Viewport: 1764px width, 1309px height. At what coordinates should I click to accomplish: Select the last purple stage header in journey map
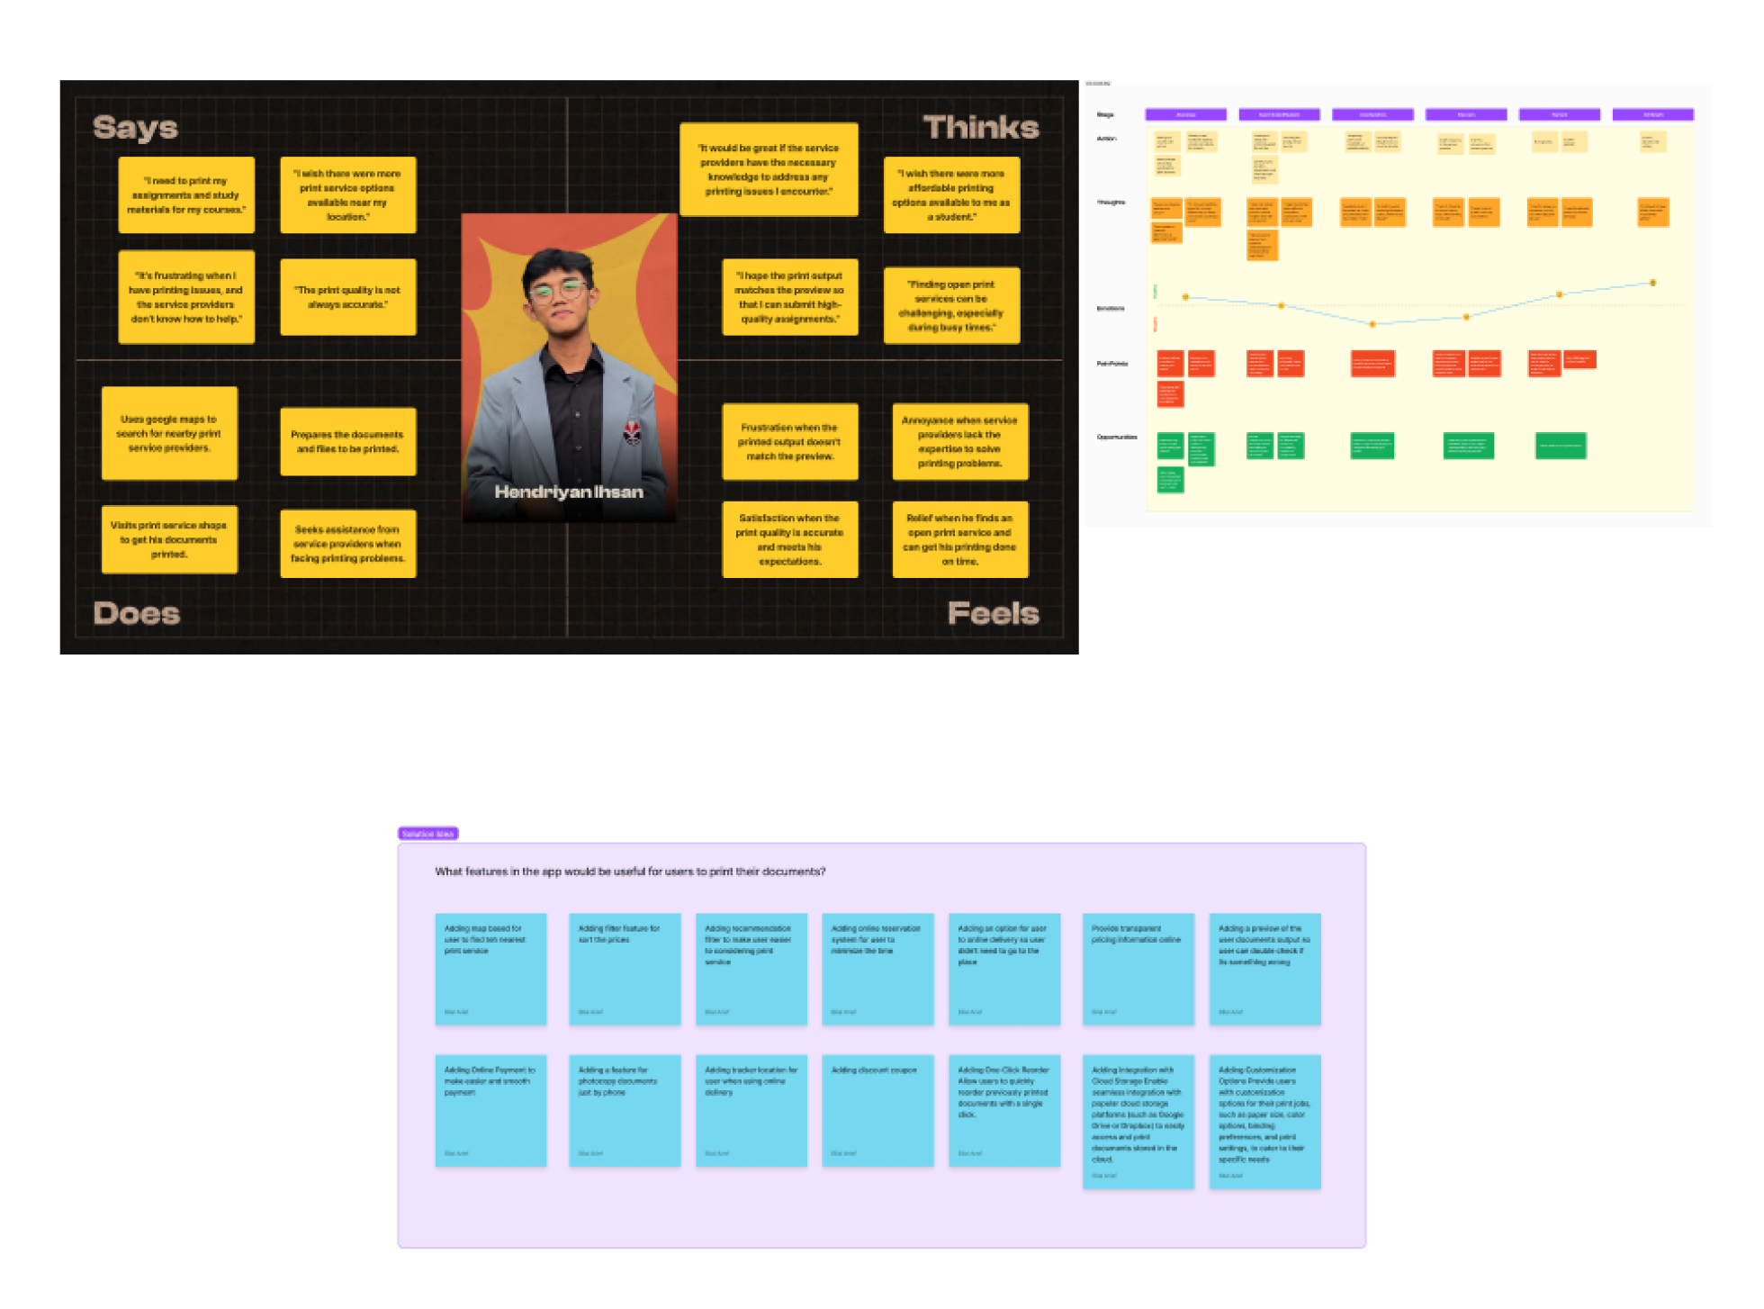click(x=1652, y=114)
